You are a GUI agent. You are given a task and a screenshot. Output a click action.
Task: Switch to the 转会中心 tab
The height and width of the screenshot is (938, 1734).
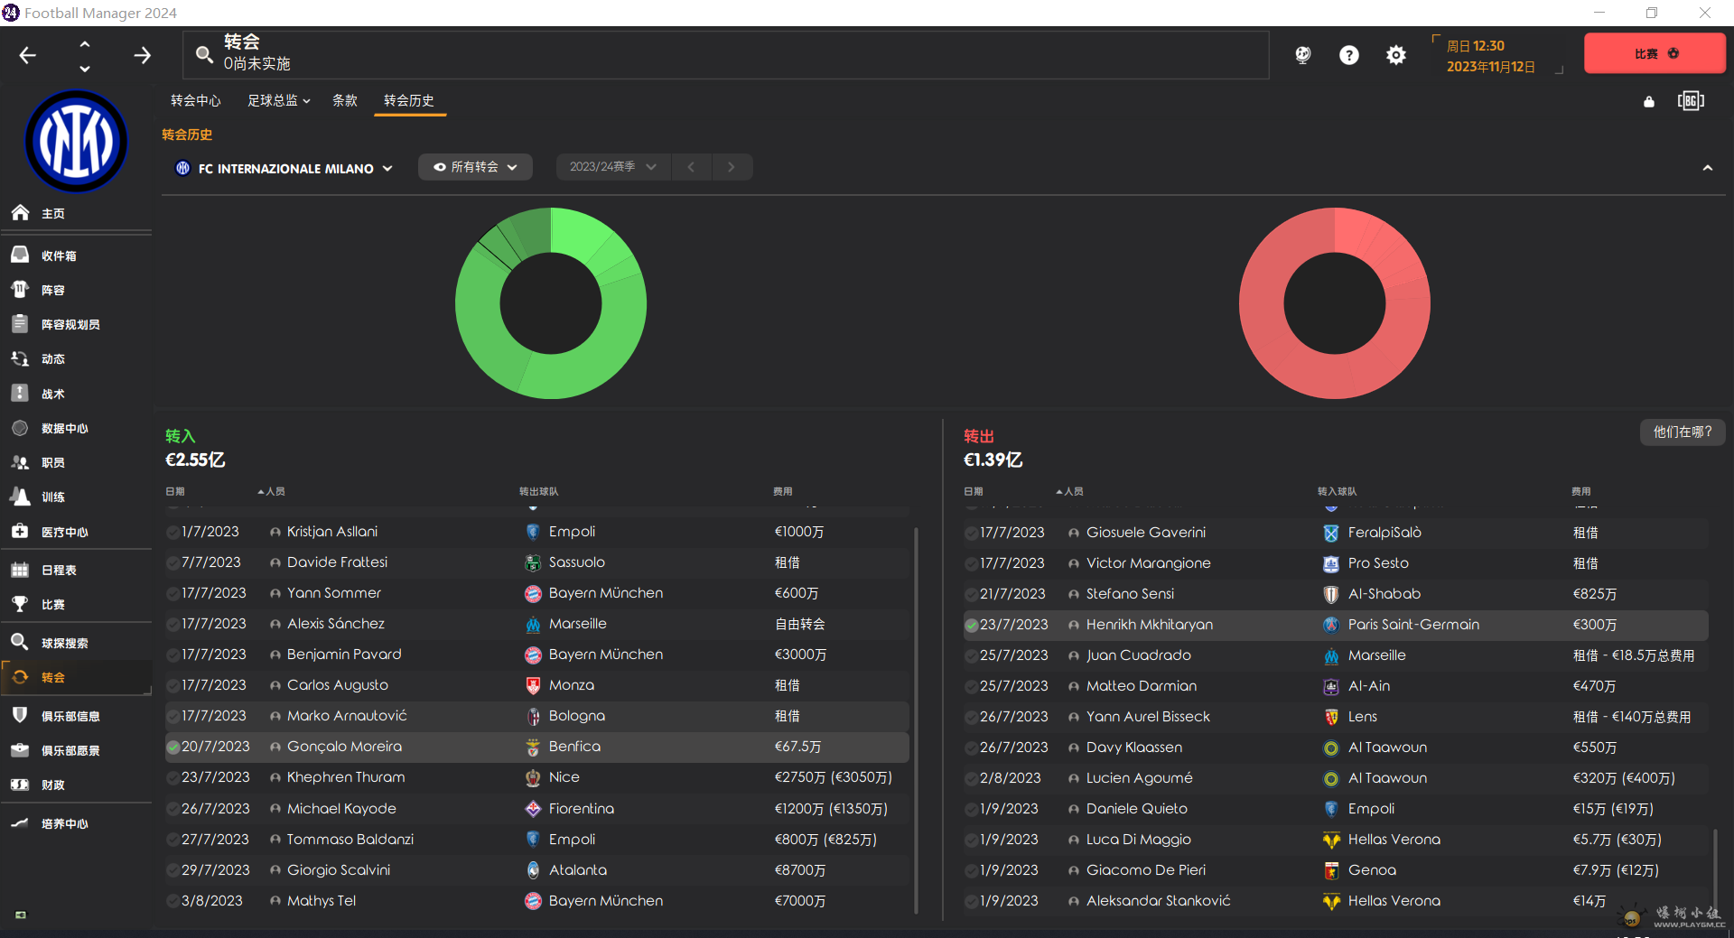coord(195,100)
